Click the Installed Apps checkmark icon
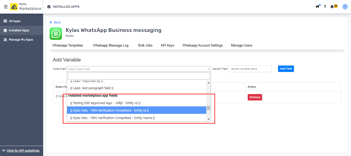Image resolution: width=351 pixels, height=156 pixels. click(5, 30)
